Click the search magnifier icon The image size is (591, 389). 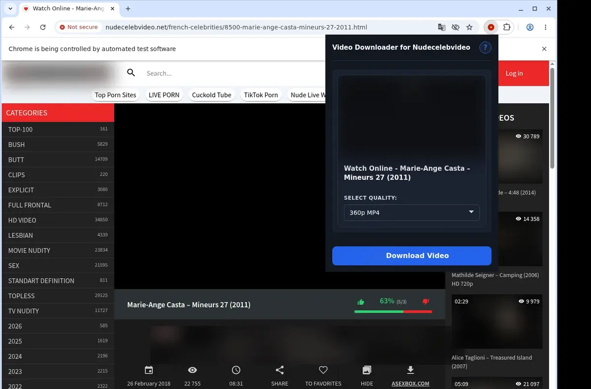point(131,73)
